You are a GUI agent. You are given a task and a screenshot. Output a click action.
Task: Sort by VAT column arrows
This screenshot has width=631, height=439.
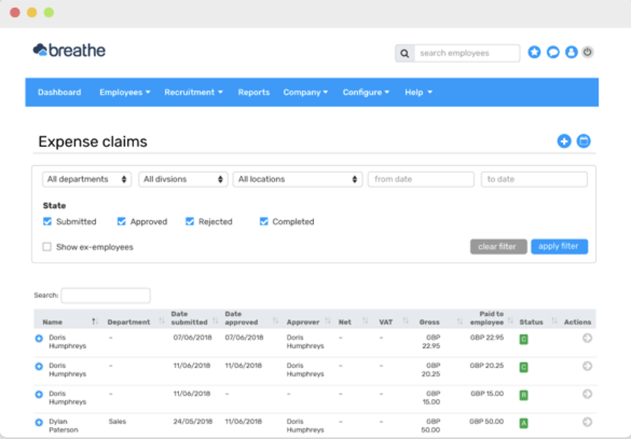(x=405, y=321)
